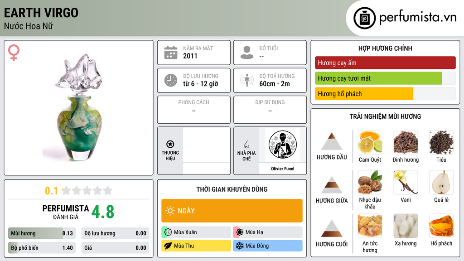Viewport: 464px width, 261px height.
Task: Click the five-star rating row
Action: pyautogui.click(x=87, y=190)
